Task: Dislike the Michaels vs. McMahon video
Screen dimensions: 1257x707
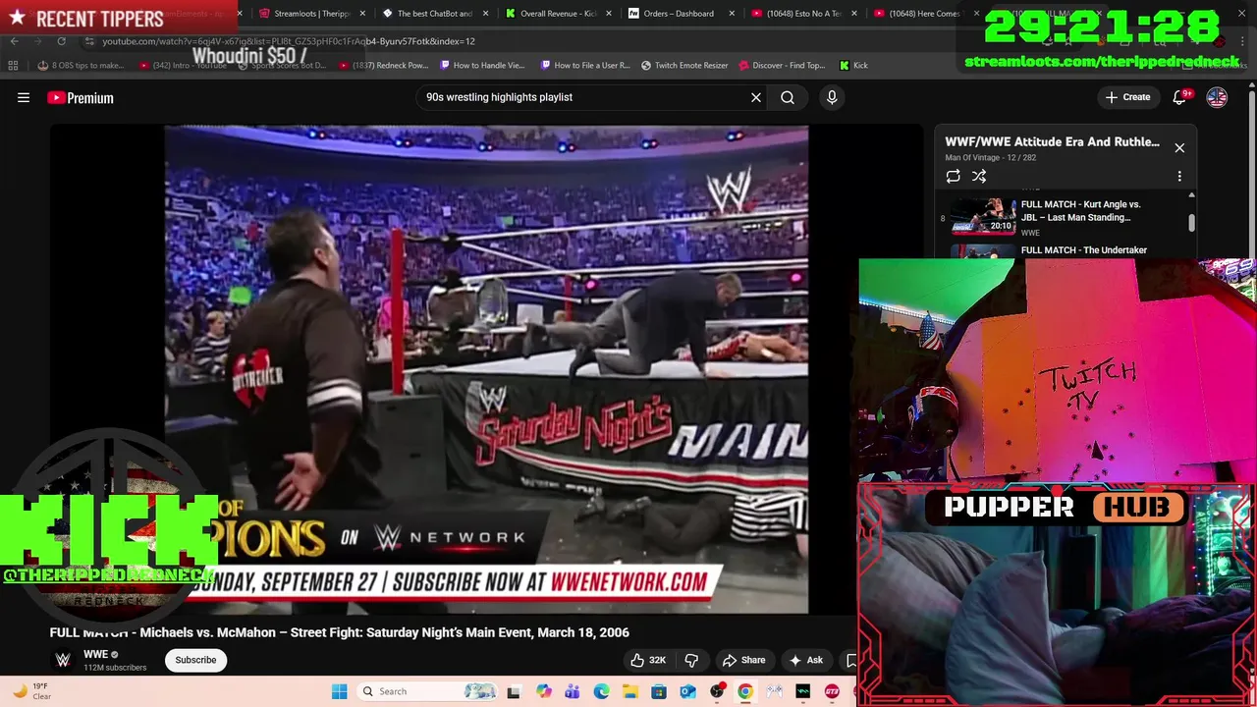Action: pos(691,660)
